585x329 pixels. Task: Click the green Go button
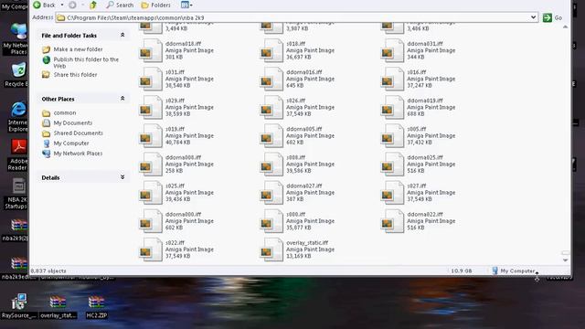coord(552,17)
